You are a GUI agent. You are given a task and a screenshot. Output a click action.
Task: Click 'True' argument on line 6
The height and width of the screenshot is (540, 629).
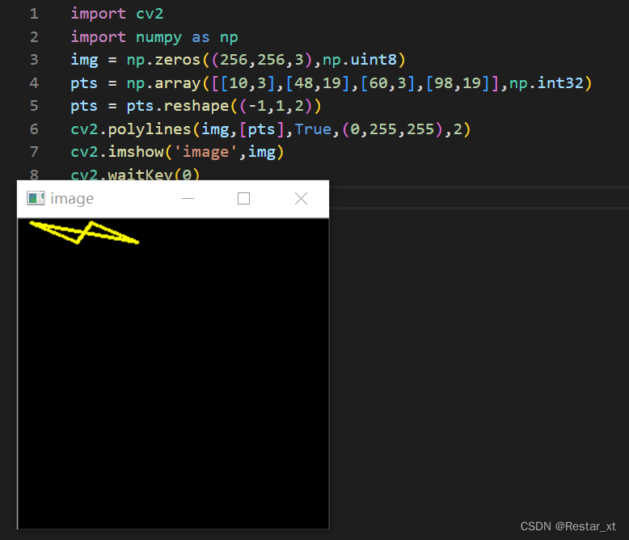pos(314,129)
